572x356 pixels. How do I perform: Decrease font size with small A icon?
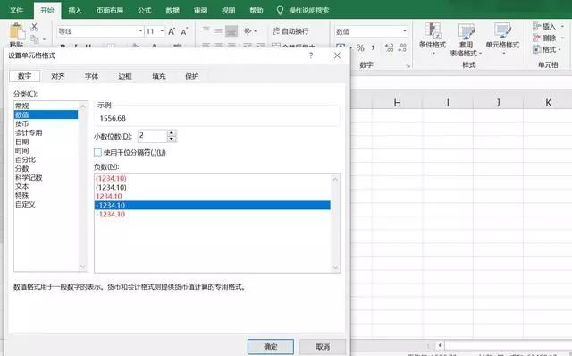click(184, 32)
